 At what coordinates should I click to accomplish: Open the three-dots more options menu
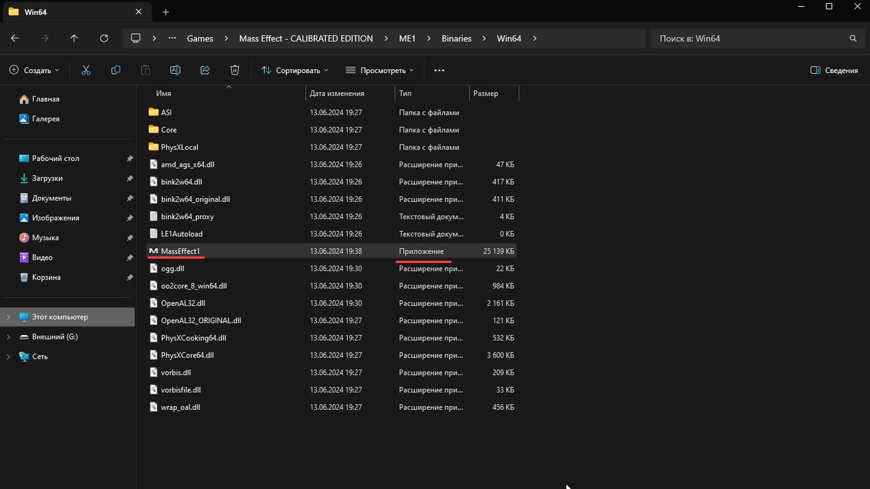pos(439,70)
